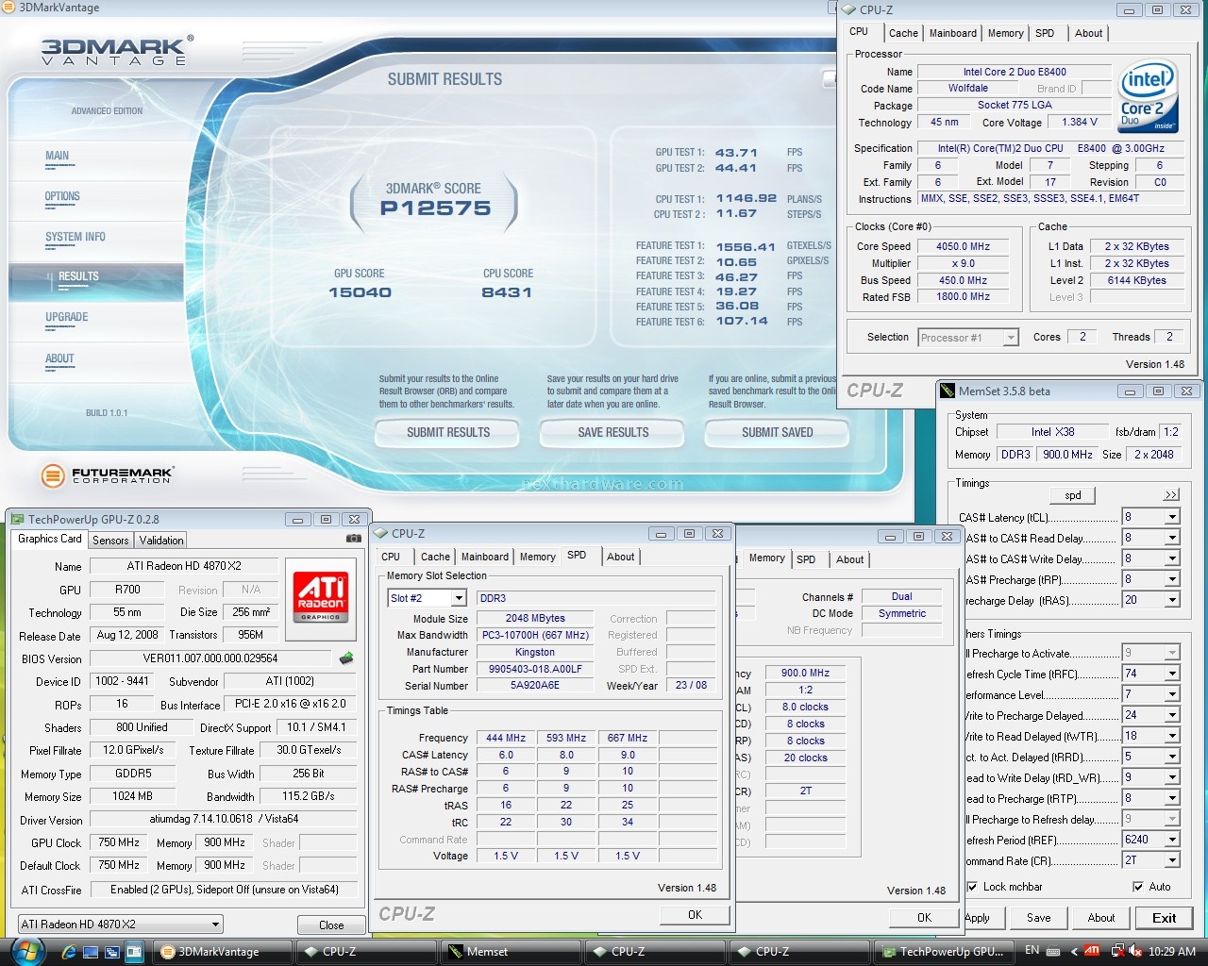The image size is (1208, 966).
Task: Open Cache tab in top CPU-Z window
Action: point(903,33)
